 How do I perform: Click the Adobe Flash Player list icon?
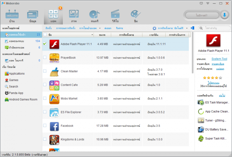[x=54, y=44]
